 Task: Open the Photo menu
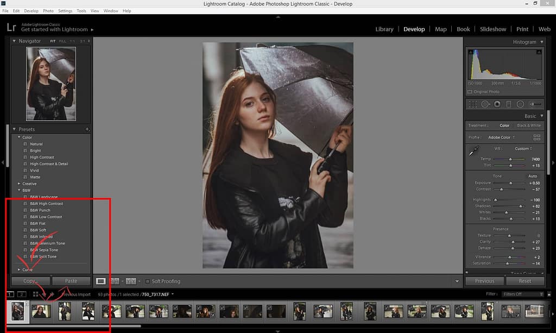tap(48, 11)
